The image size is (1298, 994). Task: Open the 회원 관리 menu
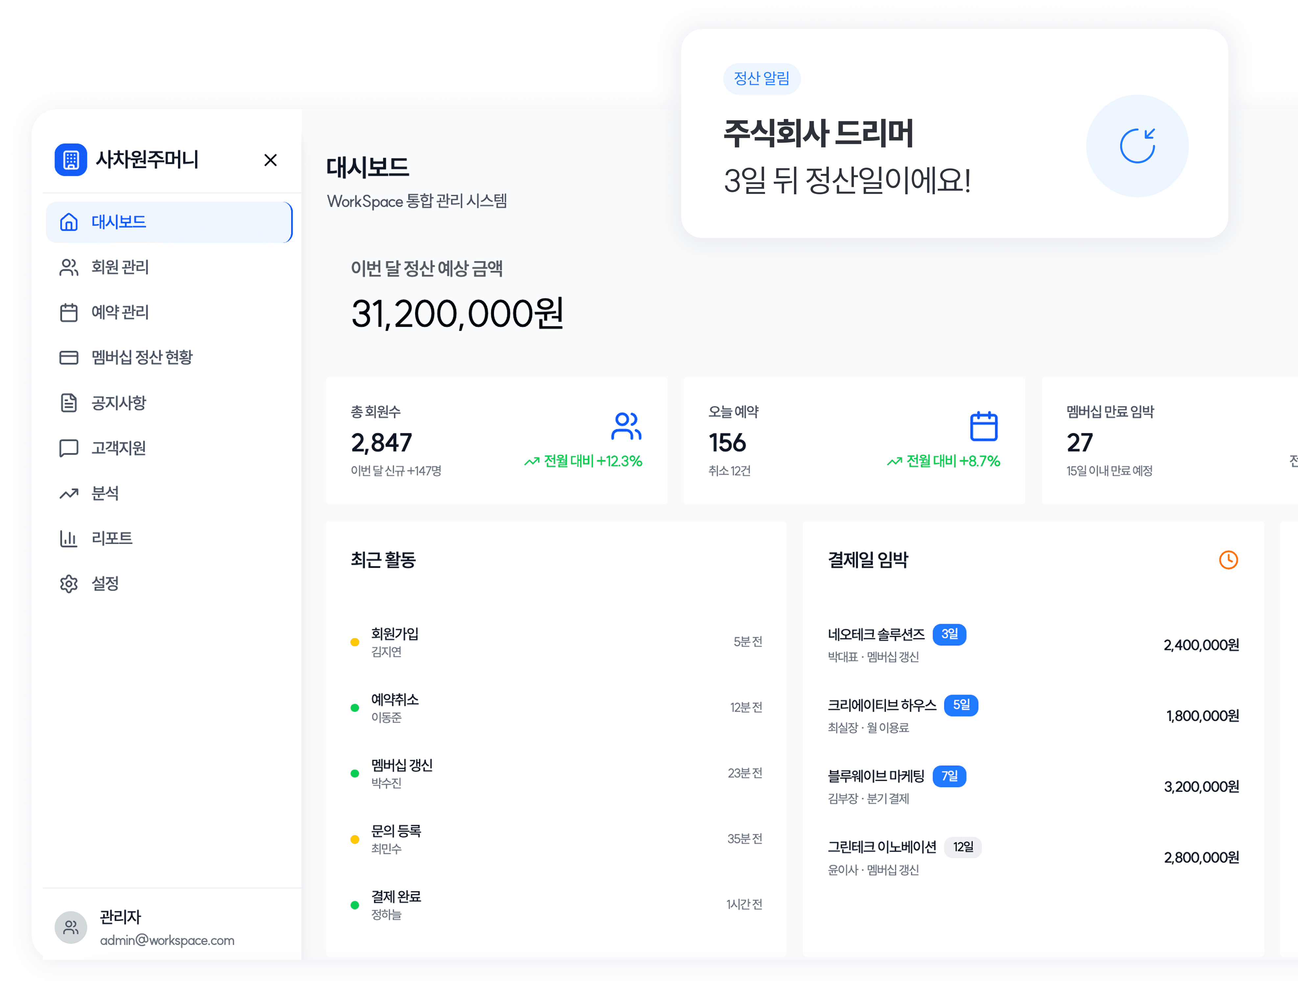pos(120,267)
